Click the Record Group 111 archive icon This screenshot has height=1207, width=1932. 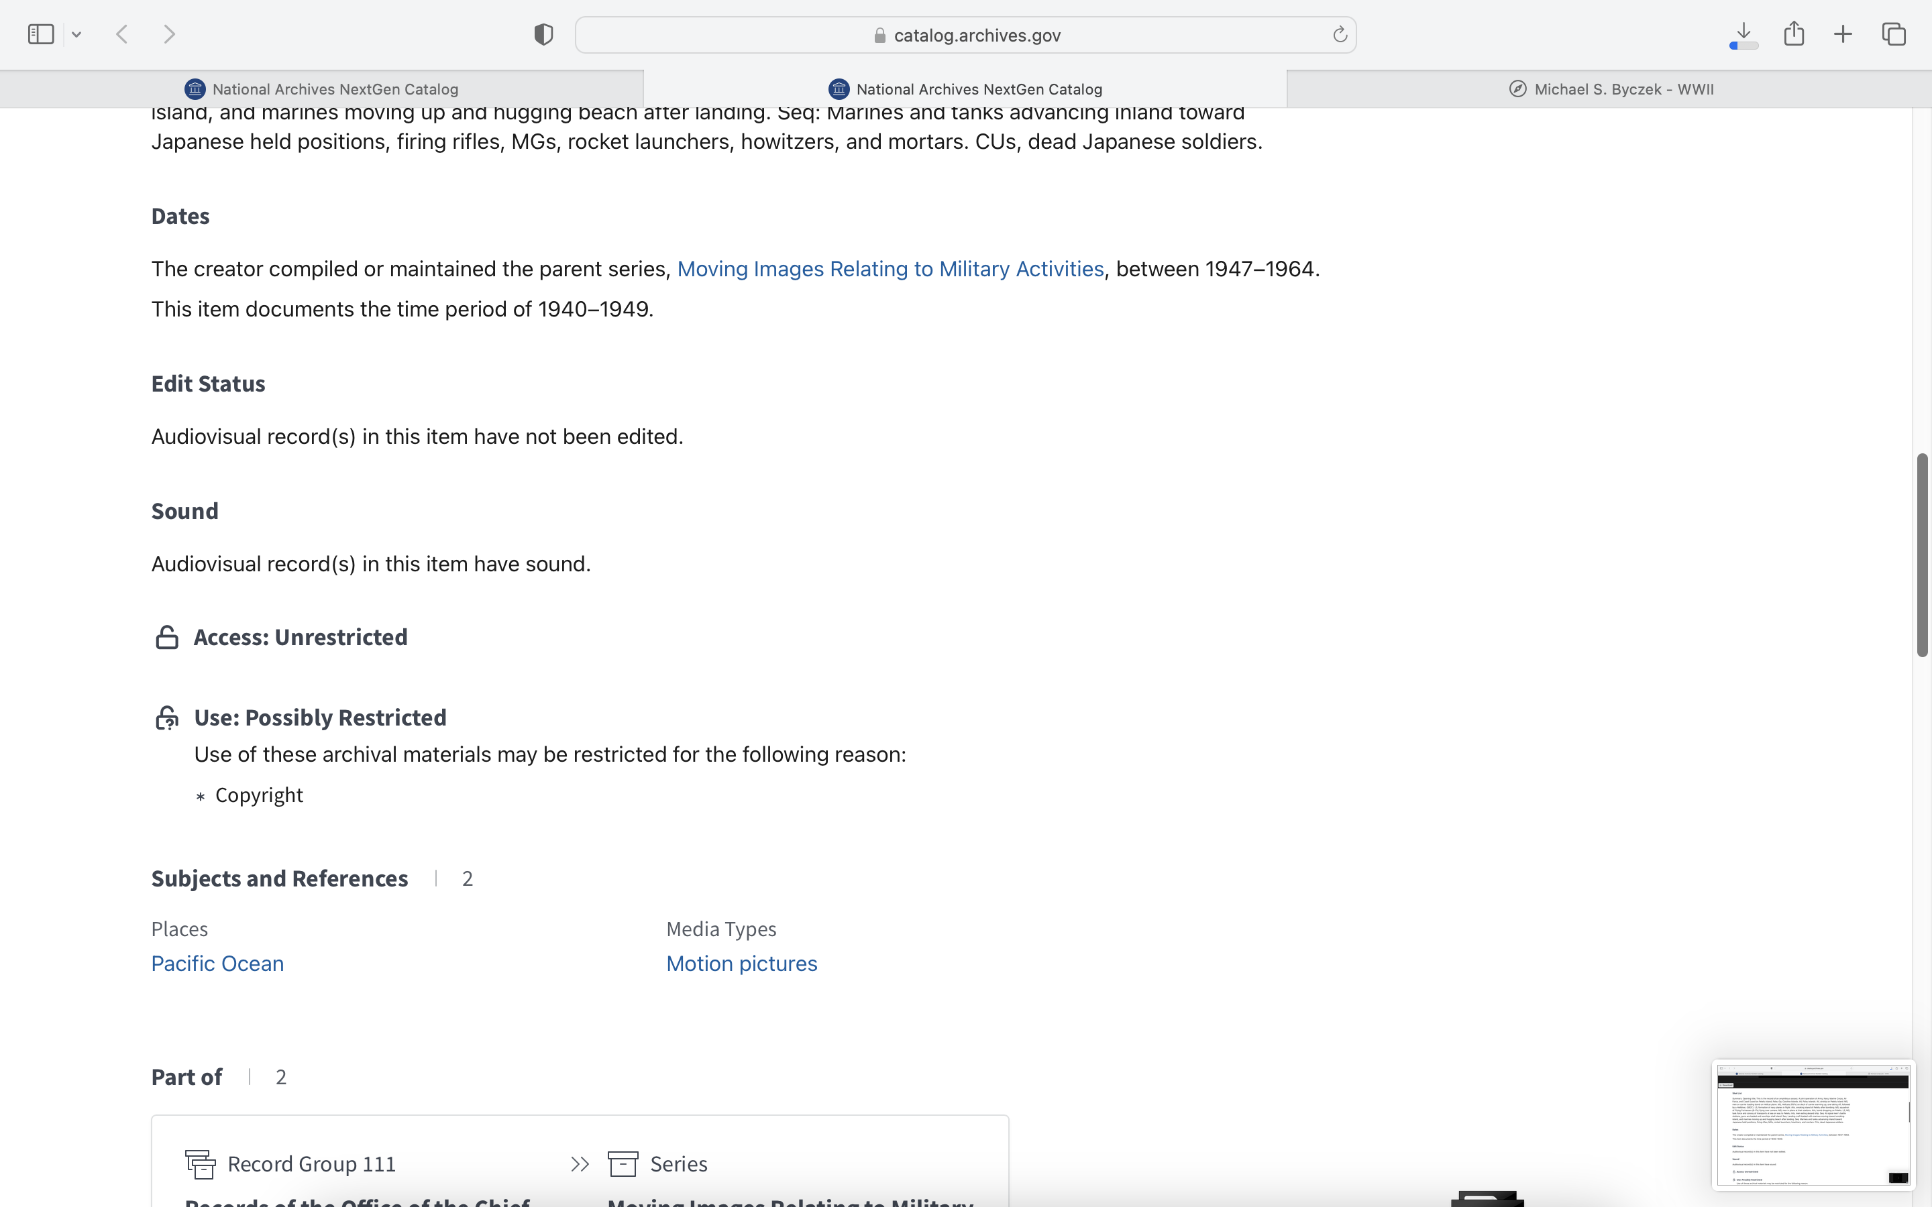coord(201,1164)
